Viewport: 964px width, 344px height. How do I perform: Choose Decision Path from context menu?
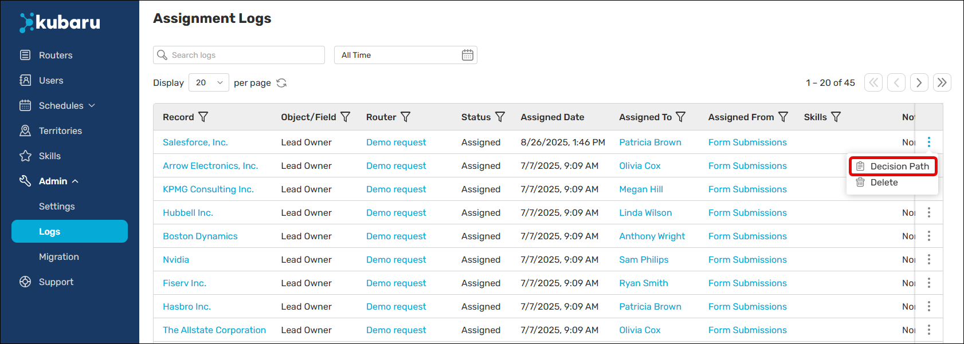tap(892, 166)
